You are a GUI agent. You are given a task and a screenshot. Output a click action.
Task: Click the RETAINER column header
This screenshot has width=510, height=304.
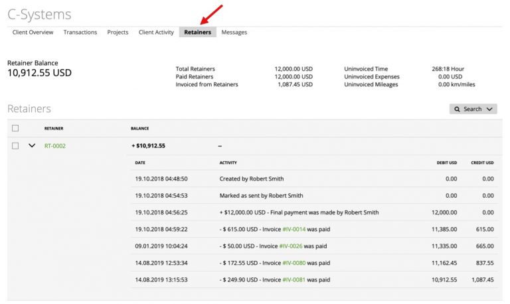[54, 128]
